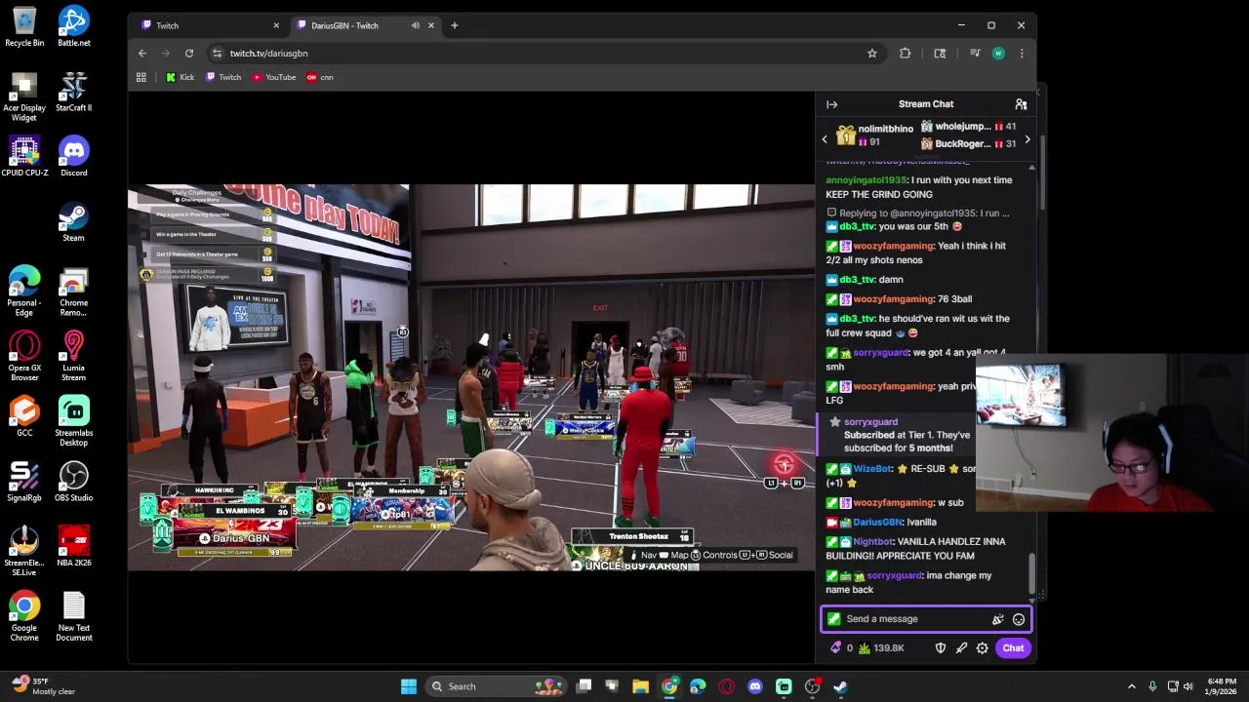Viewport: 1249px width, 702px height.
Task: Show previous gift leaderboard entries
Action: 825,139
